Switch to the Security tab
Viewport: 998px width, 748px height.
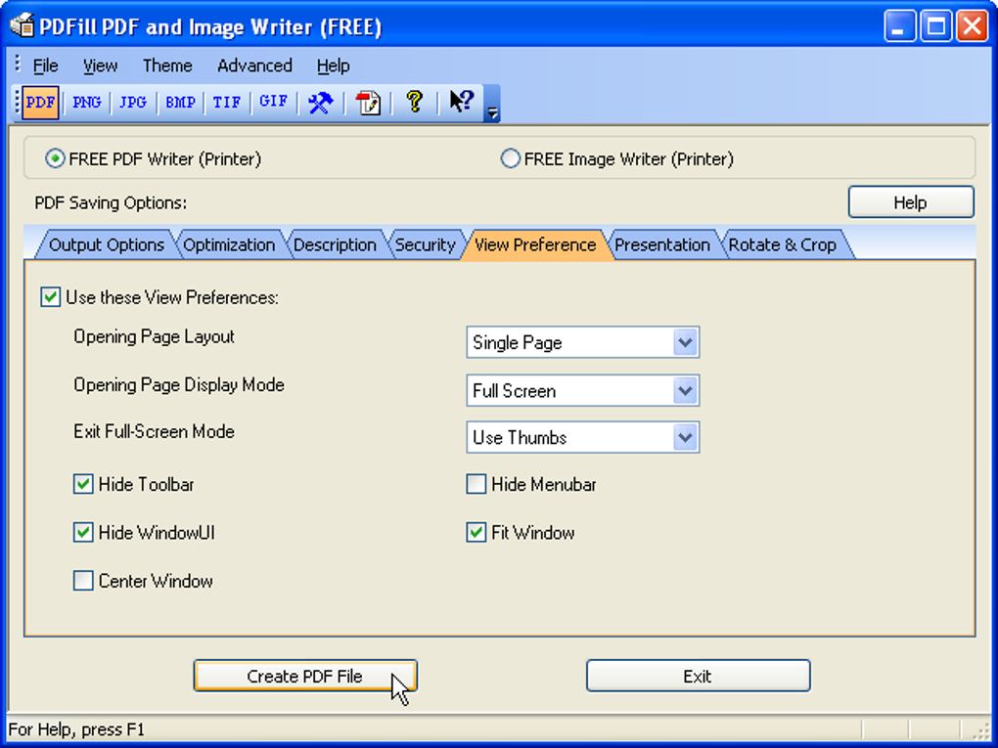pos(426,244)
